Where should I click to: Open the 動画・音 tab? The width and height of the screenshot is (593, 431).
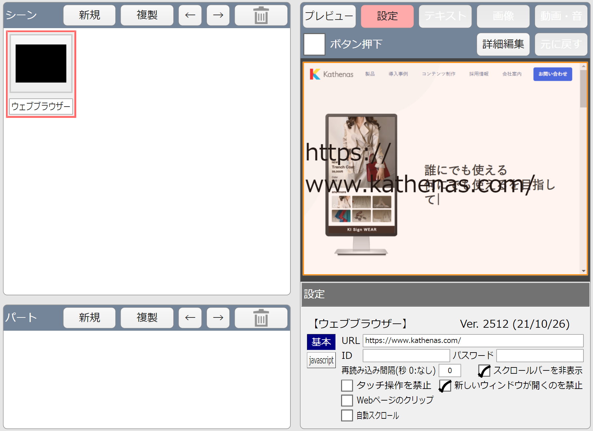tap(561, 16)
